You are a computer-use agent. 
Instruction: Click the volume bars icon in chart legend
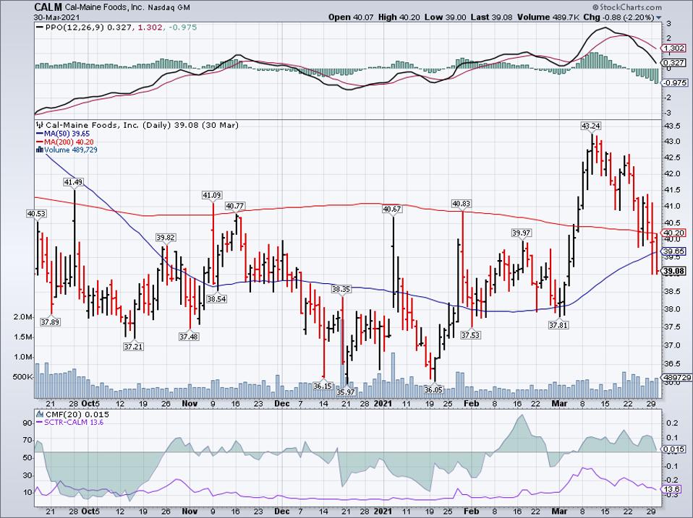(x=39, y=150)
